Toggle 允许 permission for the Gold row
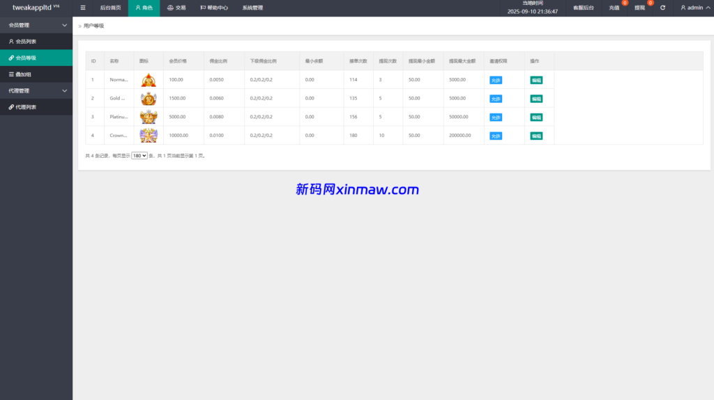 pos(496,99)
